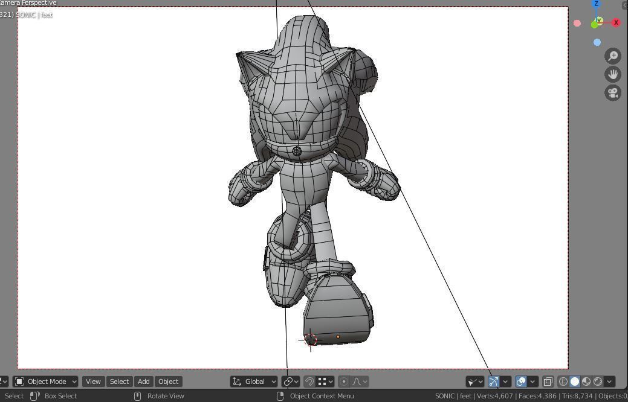
Task: Zoom the view using the magnifier icon
Action: click(613, 56)
